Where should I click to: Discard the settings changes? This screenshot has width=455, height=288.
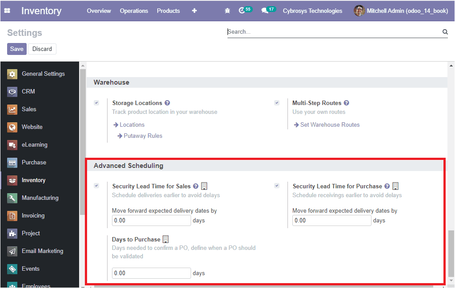[x=42, y=49]
